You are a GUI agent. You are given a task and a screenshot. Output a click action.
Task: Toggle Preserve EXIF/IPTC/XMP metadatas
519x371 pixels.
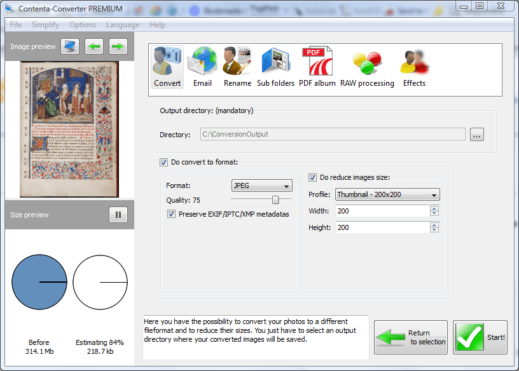(x=170, y=214)
